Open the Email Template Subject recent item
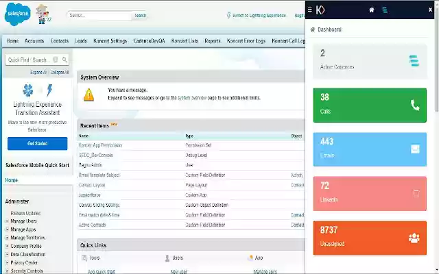The height and width of the screenshot is (274, 439). (99, 175)
